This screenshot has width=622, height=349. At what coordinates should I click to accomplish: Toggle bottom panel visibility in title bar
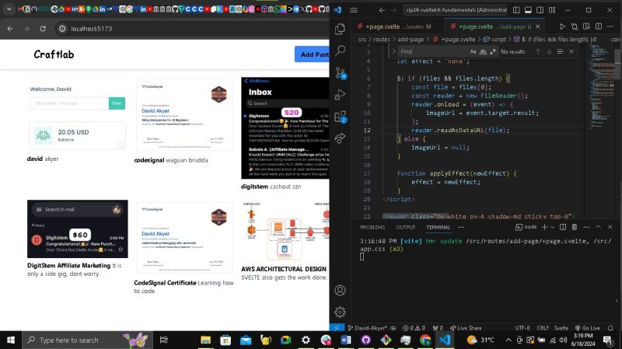(x=528, y=10)
